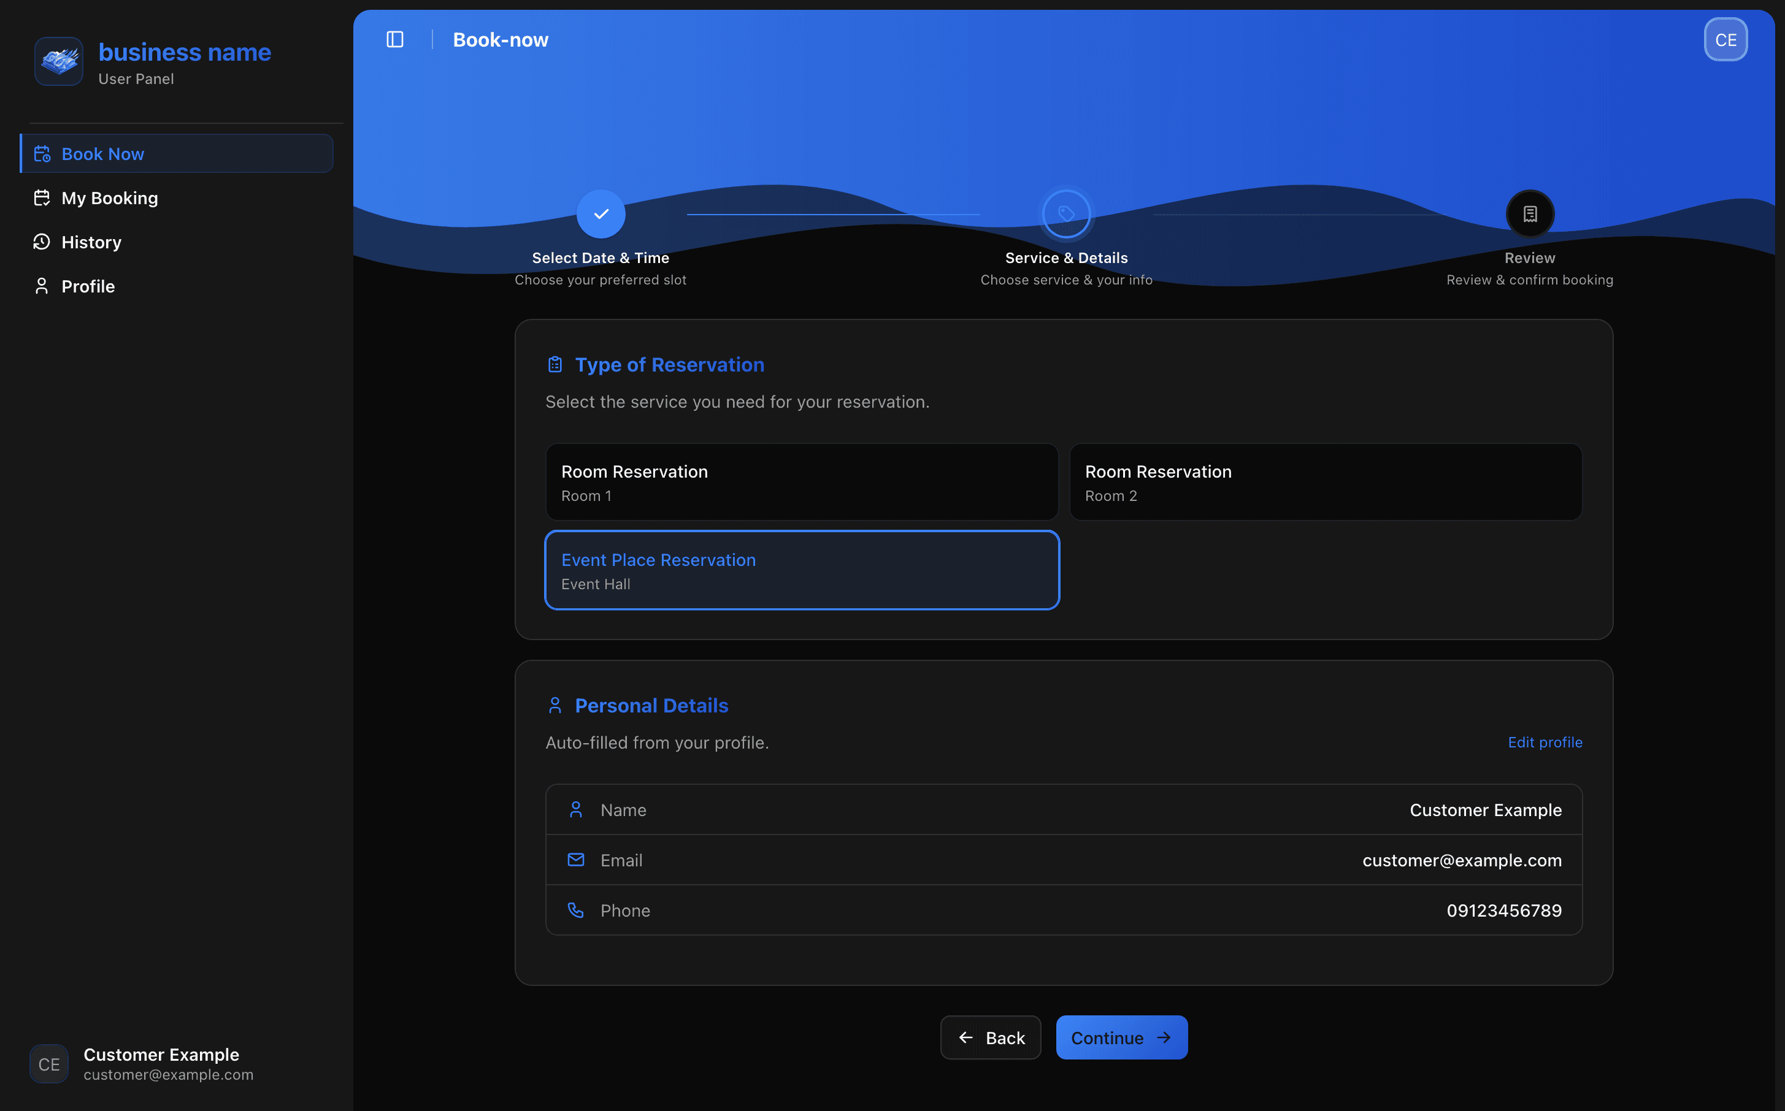Screen dimensions: 1785x1111
Task: Click the CE avatar in sidebar footer
Action: tap(49, 1064)
